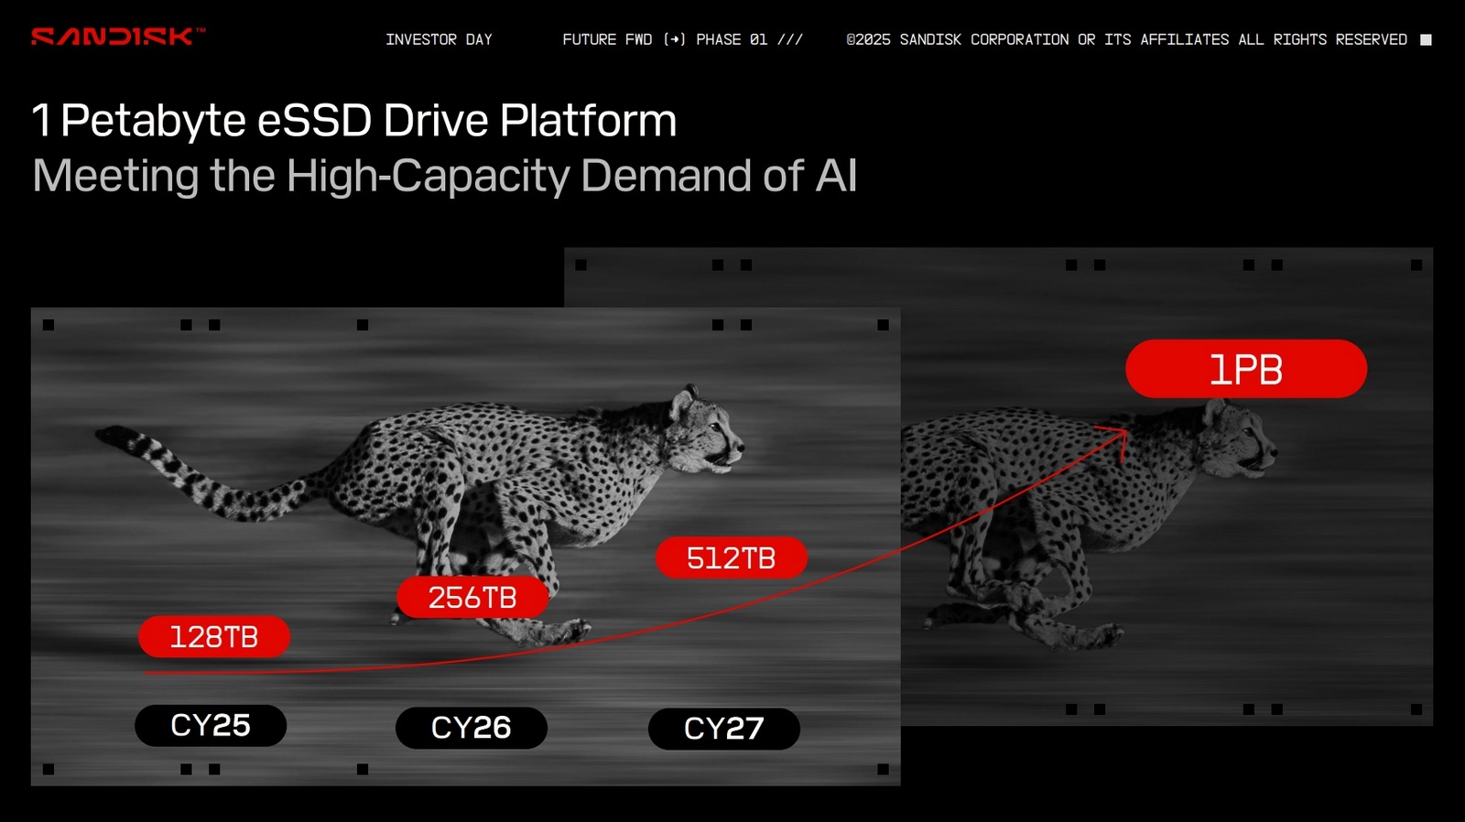Image resolution: width=1465 pixels, height=822 pixels.
Task: Click the subtitle 'Meeting the High-Capacity Demand of AI'
Action: pyautogui.click(x=445, y=176)
